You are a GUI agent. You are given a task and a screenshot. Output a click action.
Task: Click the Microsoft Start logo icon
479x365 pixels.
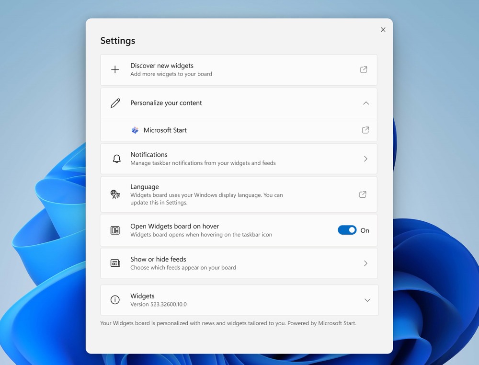[x=135, y=130]
